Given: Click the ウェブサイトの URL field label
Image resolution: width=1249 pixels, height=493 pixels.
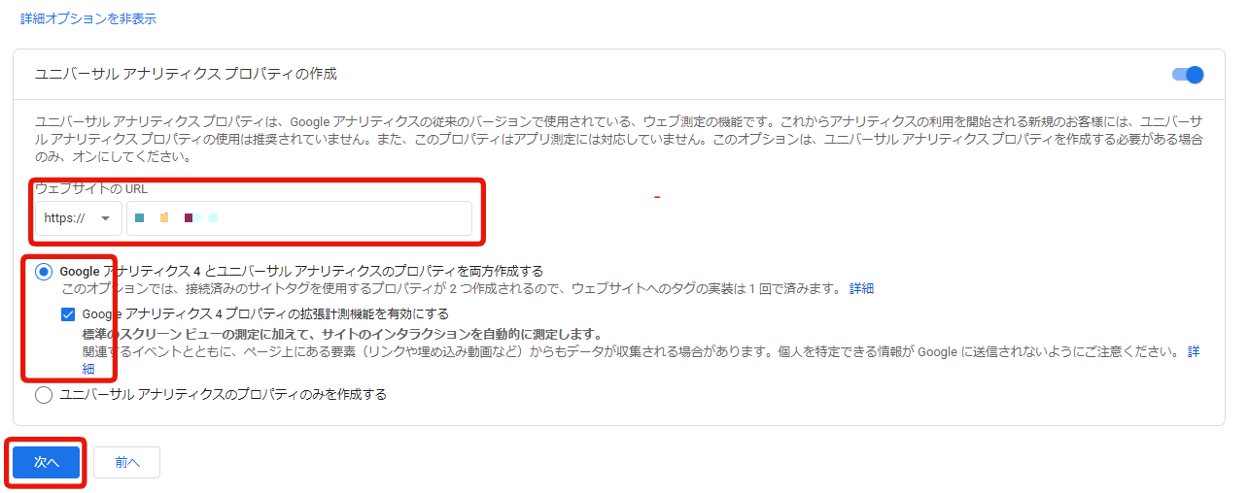Looking at the screenshot, I should pos(91,189).
